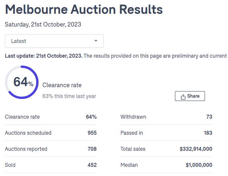The image size is (228, 176).
Task: Select the Median row label
Action: 129,165
